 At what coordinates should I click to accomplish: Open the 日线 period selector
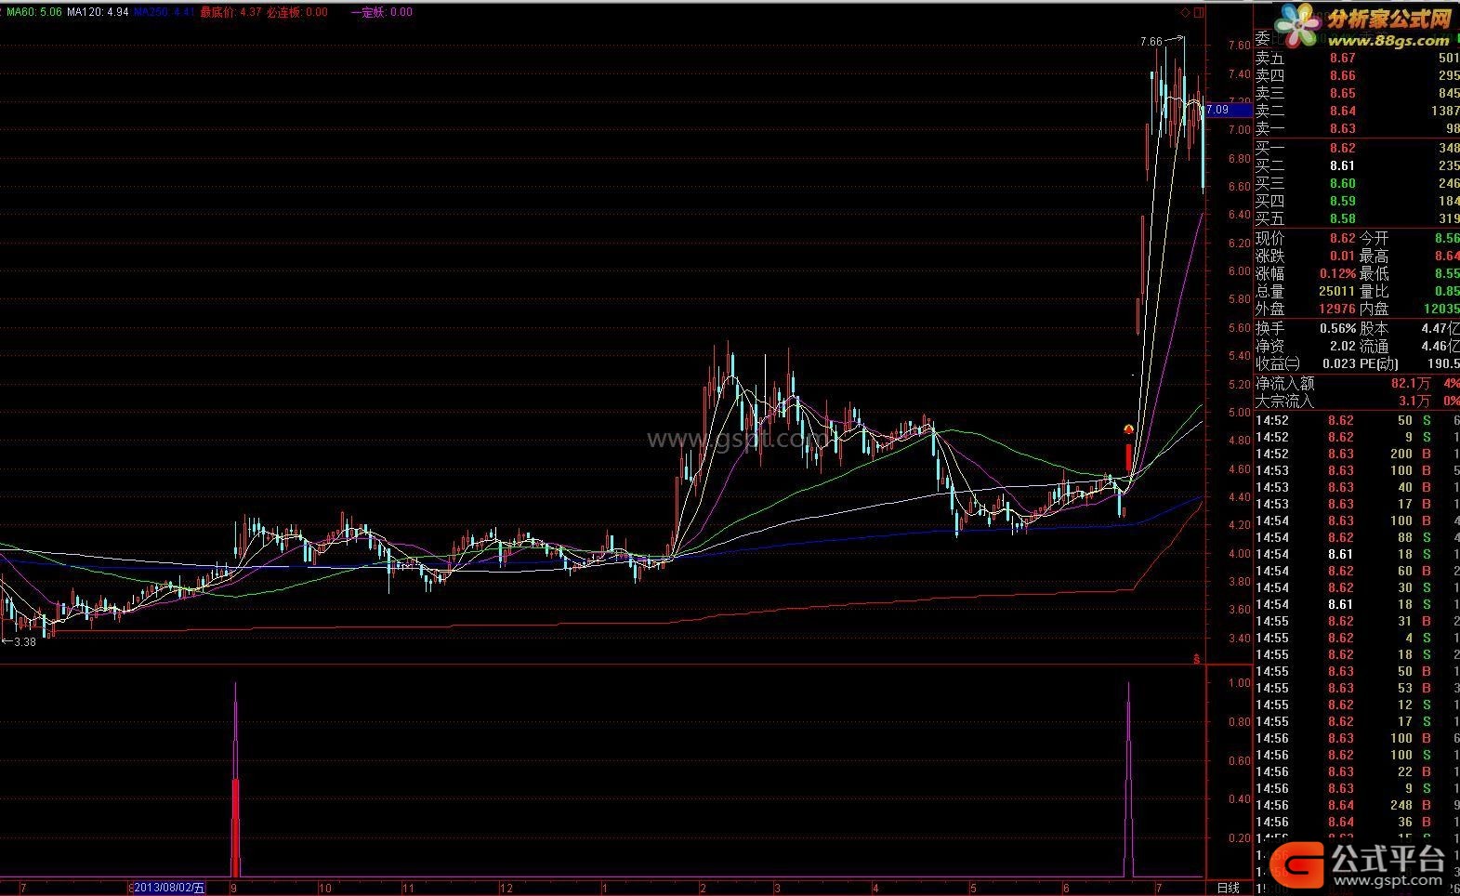(1229, 888)
